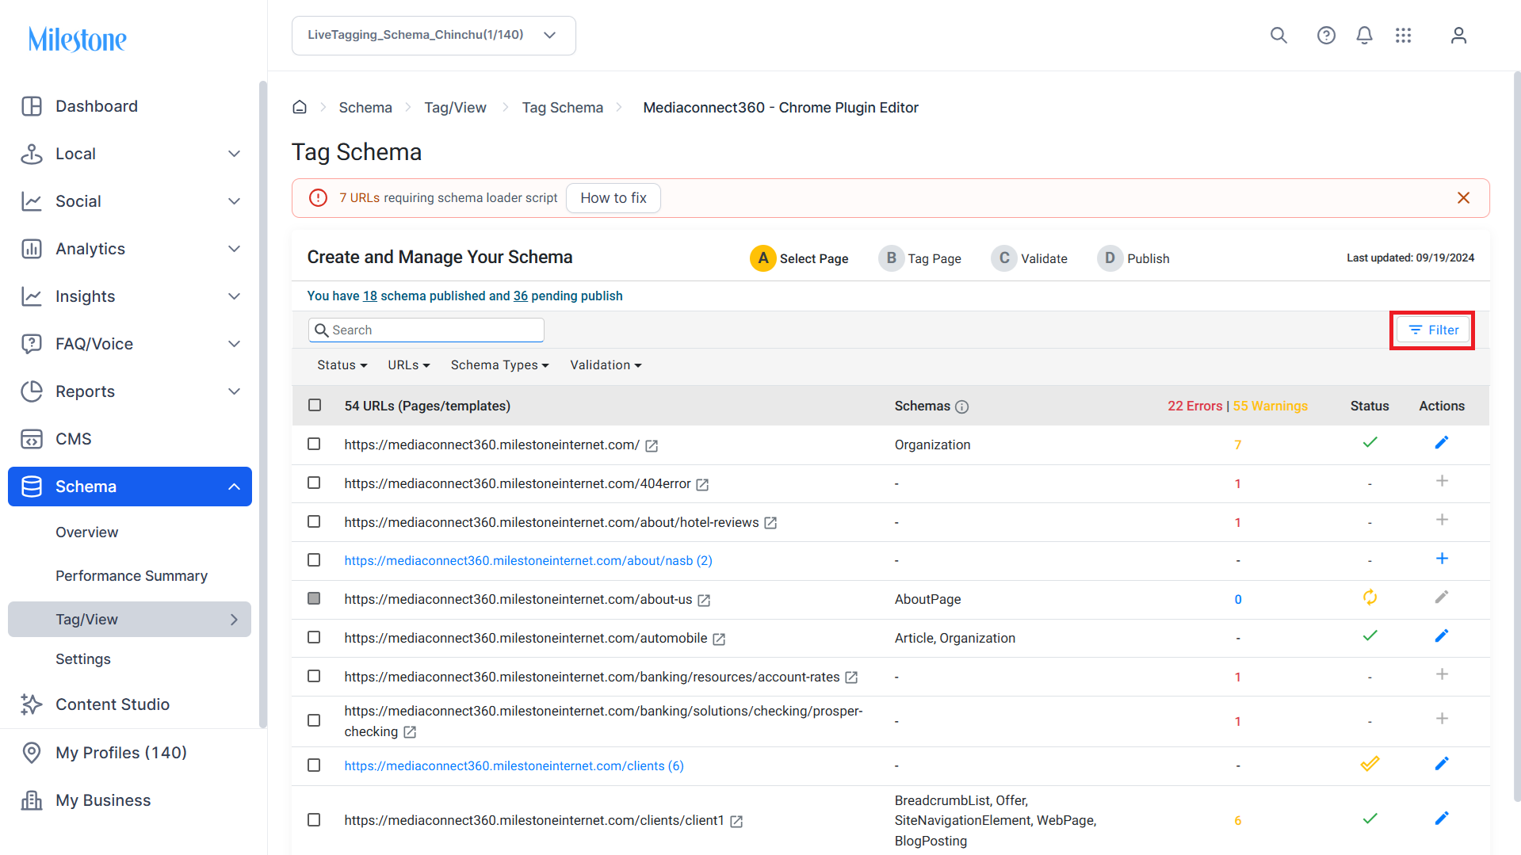Select the automobile row checkbox
Screen dimensions: 1521x855
pos(314,638)
